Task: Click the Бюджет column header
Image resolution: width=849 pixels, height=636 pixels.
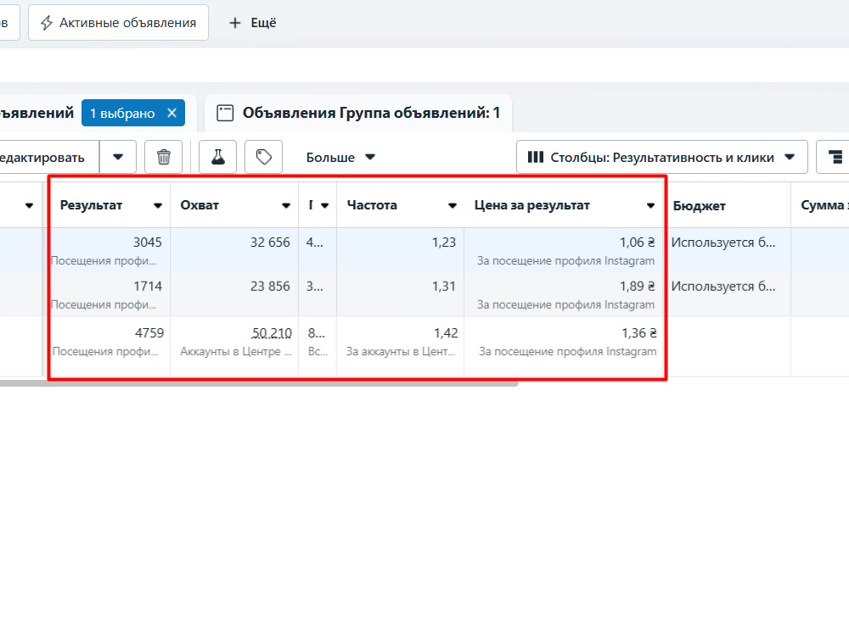Action: pos(699,205)
